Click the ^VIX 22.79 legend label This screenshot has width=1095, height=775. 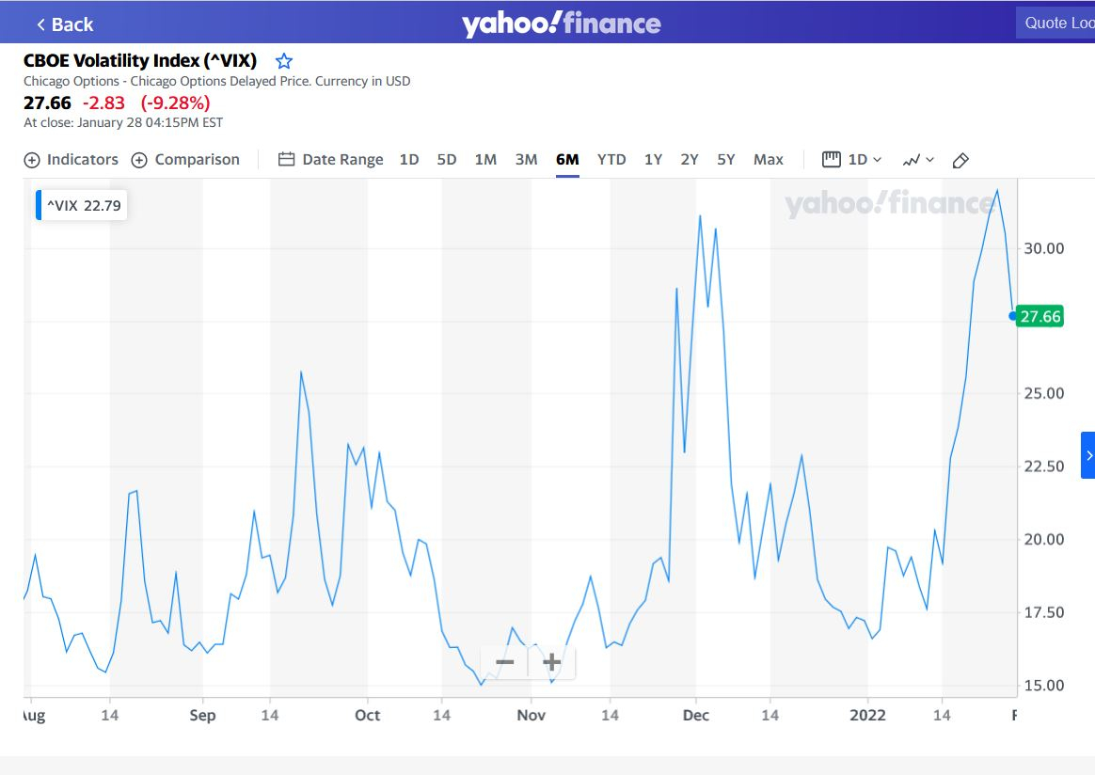(82, 205)
